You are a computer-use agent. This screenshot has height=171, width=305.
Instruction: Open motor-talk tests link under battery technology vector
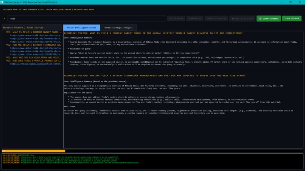[36, 48]
